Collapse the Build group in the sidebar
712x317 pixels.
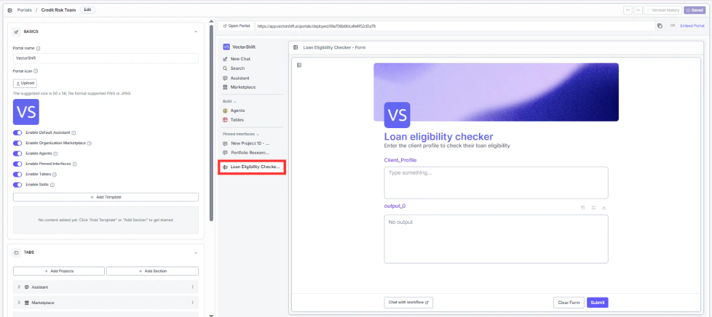pos(235,102)
